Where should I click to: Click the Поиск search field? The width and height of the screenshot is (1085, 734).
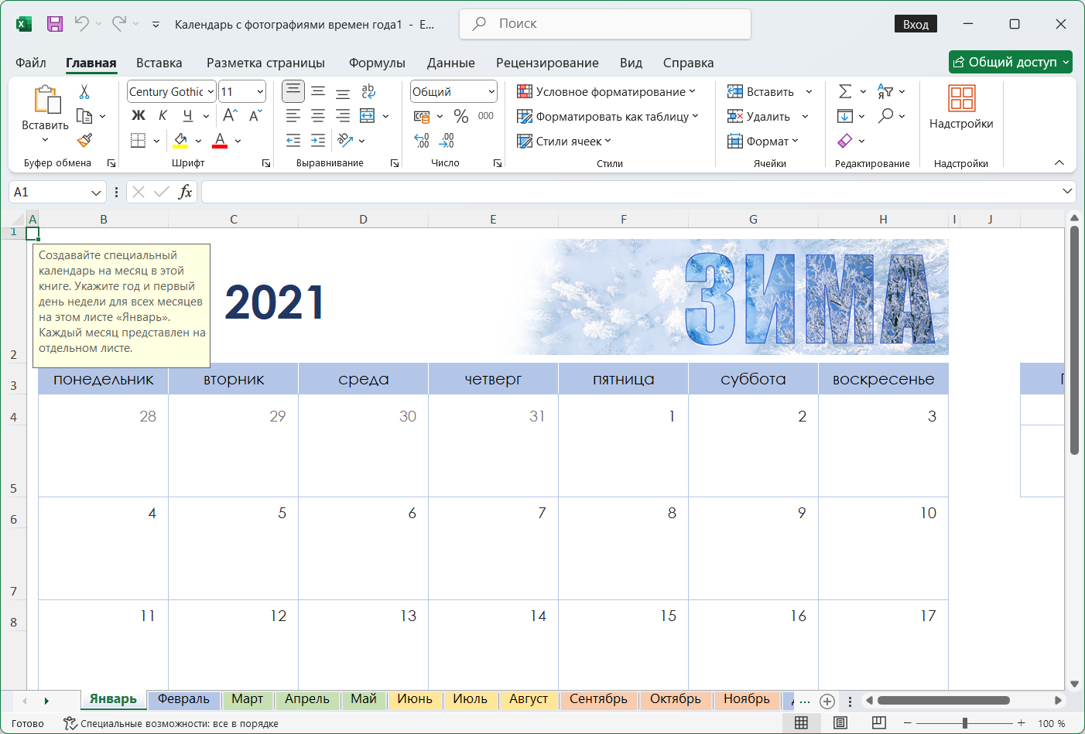[605, 24]
